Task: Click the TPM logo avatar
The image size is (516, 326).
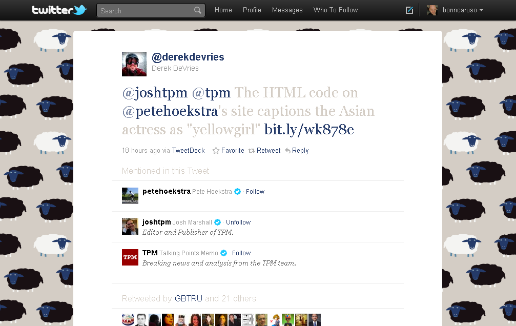Action: coord(130,257)
